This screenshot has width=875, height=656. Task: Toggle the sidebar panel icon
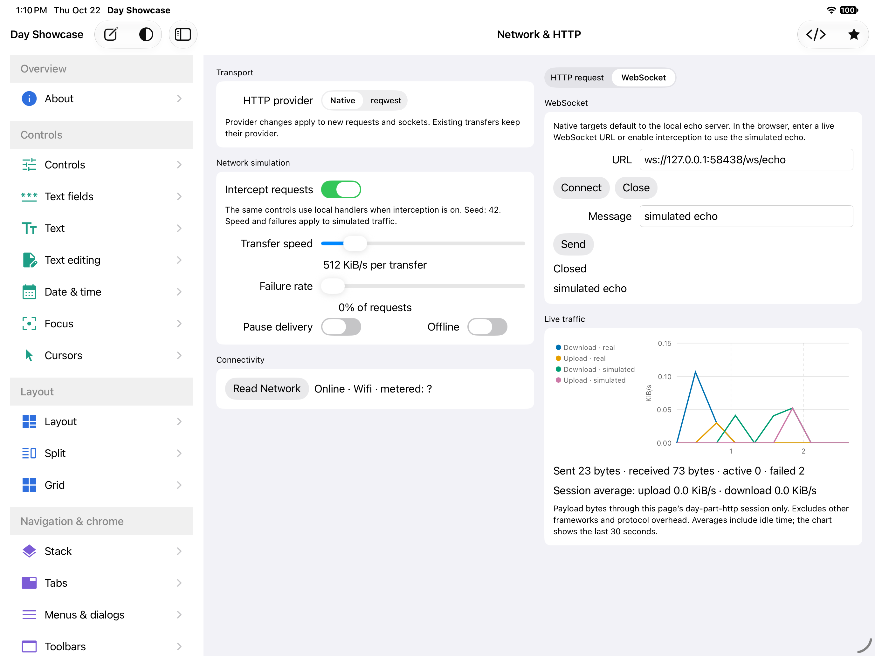(x=183, y=34)
